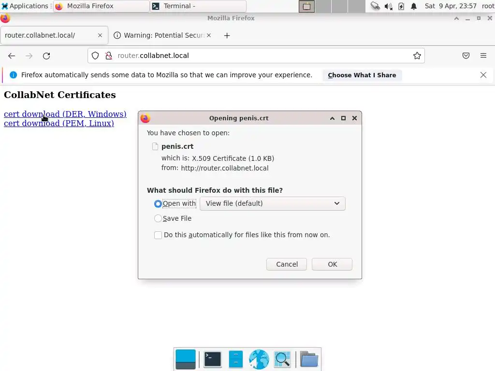Image resolution: width=495 pixels, height=371 pixels.
Task: Open the home folder in dock
Action: pos(309,359)
